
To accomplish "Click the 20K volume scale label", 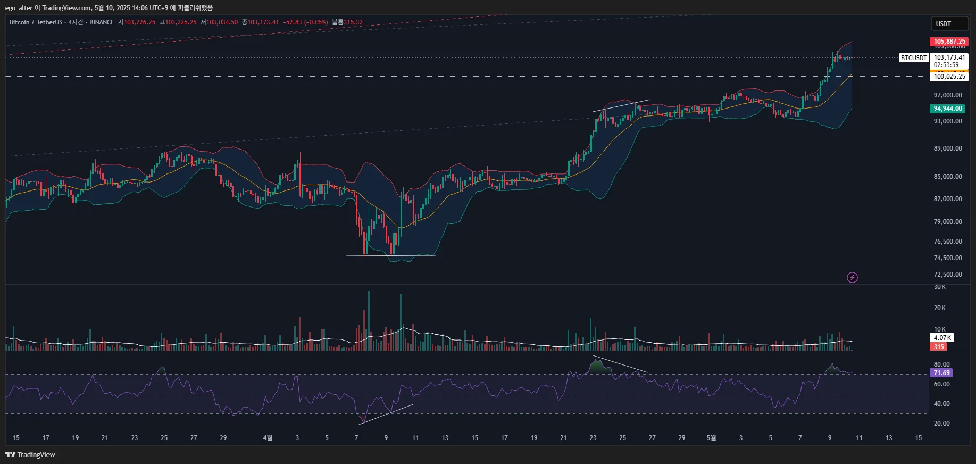I will point(940,308).
